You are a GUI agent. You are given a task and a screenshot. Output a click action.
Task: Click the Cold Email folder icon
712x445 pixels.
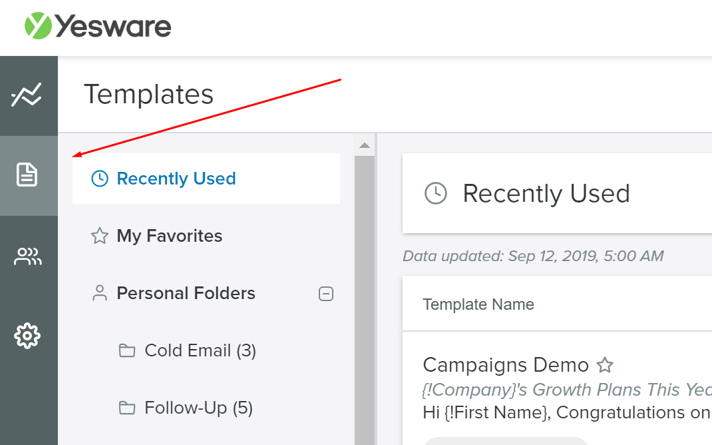point(126,350)
